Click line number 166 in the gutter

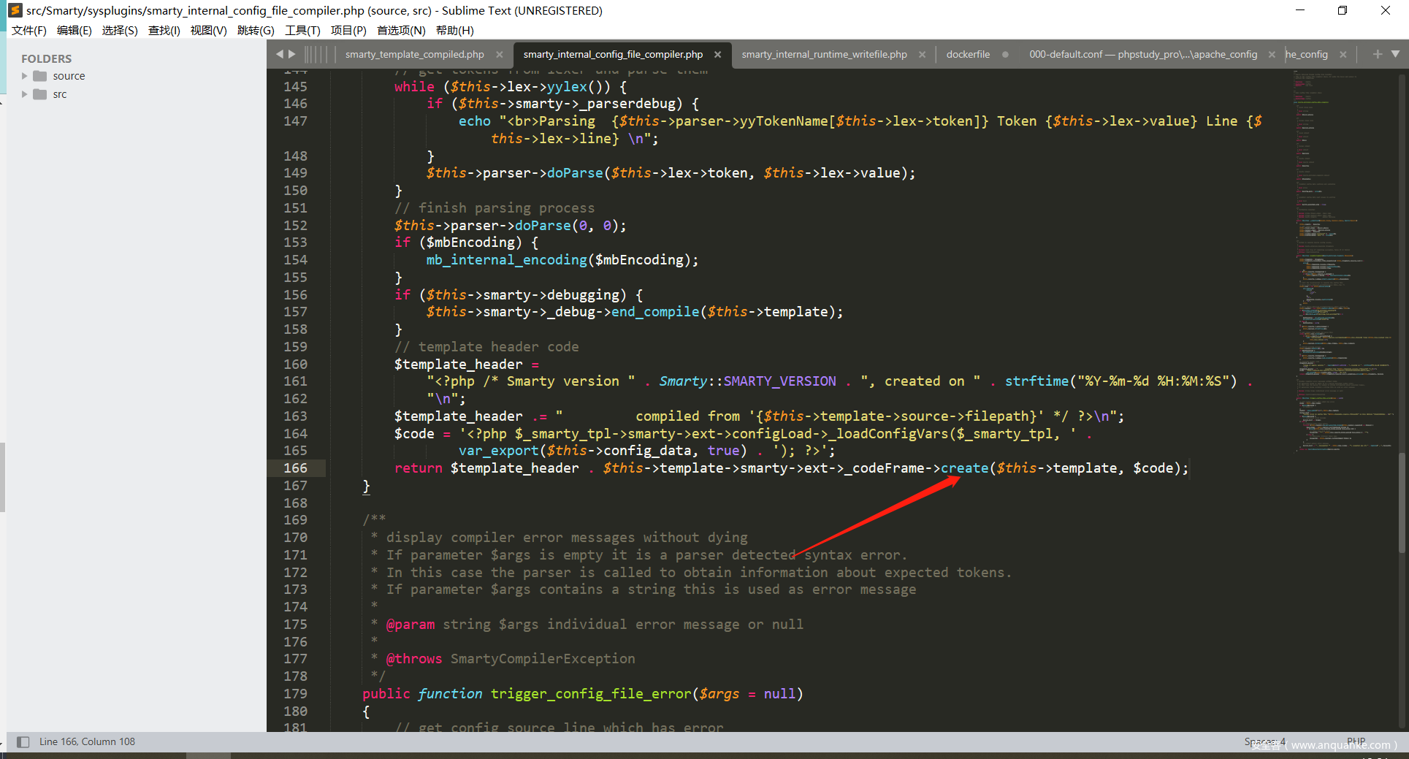(296, 468)
